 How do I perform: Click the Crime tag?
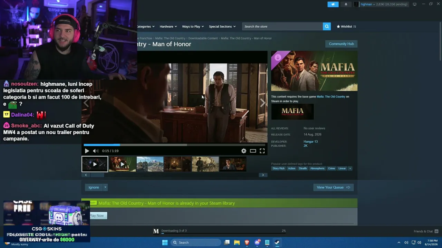coord(331,168)
